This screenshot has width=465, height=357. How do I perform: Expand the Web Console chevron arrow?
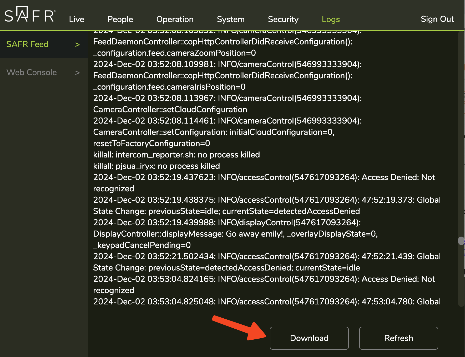click(x=77, y=73)
